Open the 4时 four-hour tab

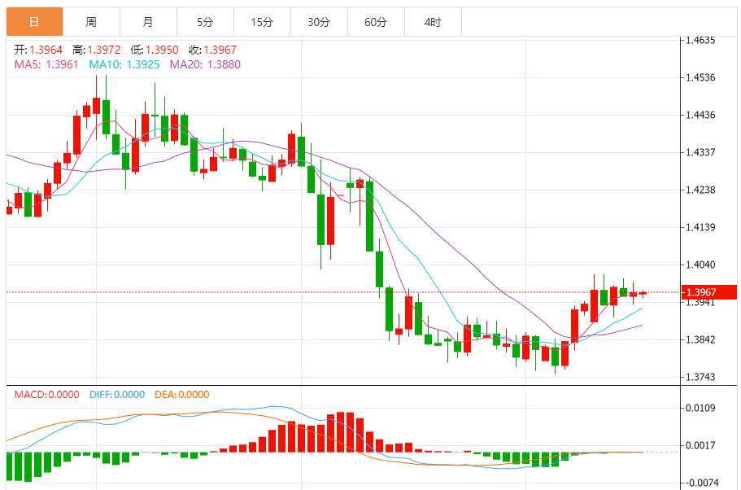click(x=433, y=22)
